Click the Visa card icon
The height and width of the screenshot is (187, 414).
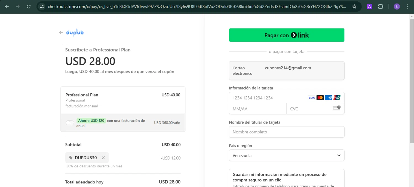pyautogui.click(x=311, y=98)
